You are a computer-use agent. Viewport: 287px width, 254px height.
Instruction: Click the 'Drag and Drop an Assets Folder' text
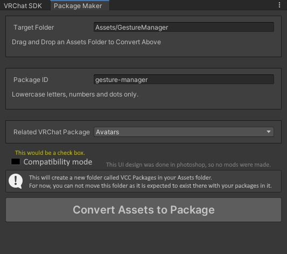click(86, 42)
